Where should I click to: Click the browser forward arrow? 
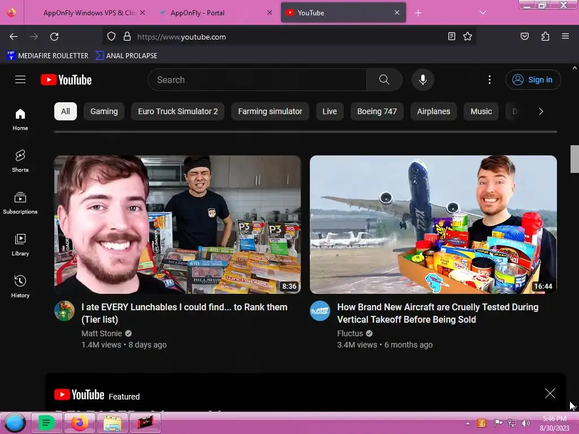pyautogui.click(x=34, y=37)
